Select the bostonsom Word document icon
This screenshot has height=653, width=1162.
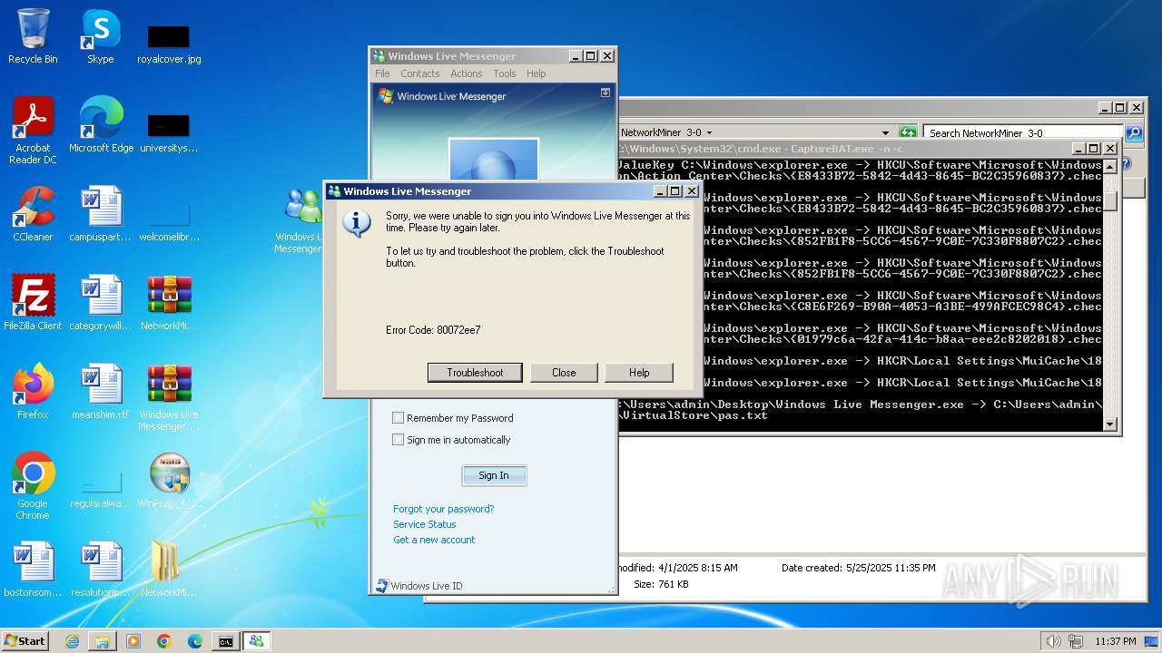tap(33, 570)
